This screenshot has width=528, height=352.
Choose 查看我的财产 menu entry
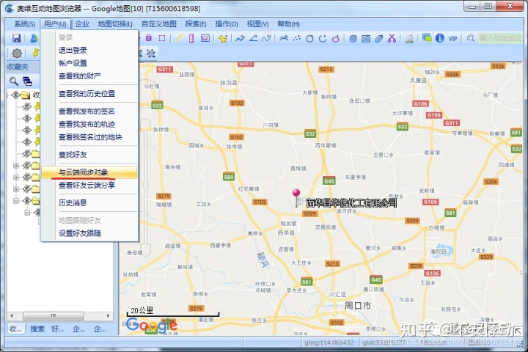89,76
